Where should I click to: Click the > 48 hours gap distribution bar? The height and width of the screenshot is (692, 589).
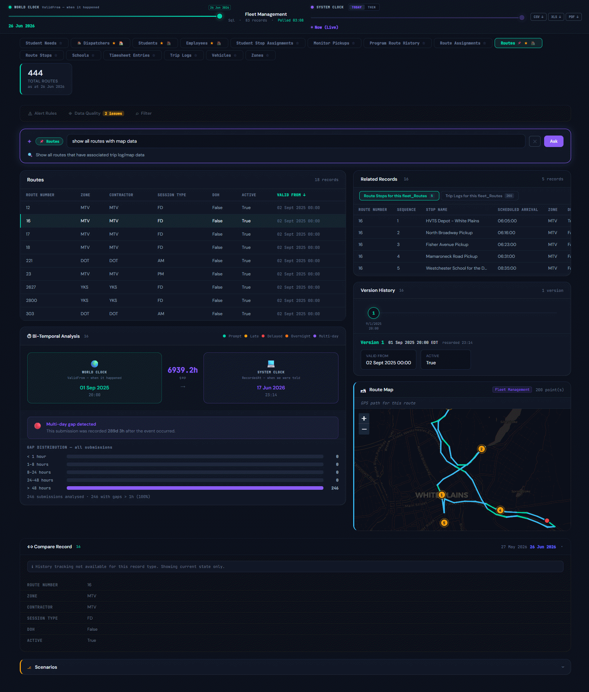195,488
